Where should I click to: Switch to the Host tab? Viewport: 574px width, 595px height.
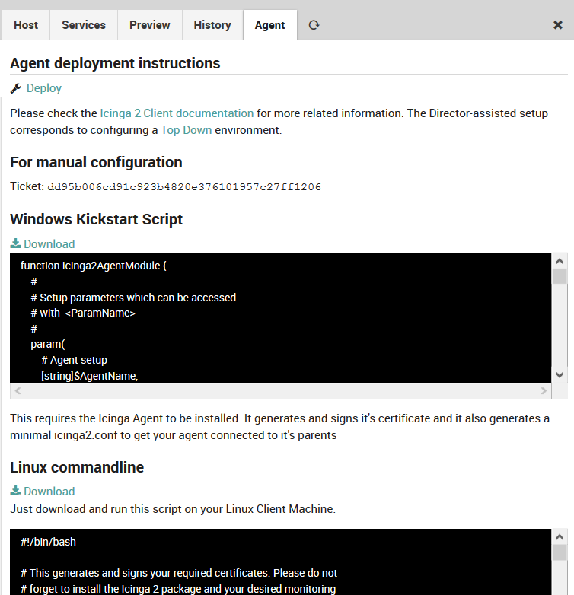point(26,25)
